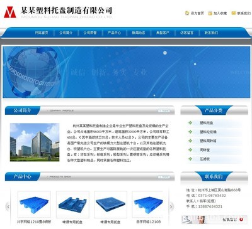This screenshot has width=252, height=229.
Task: Click the green plus beside 周转筐
Action: tap(190, 150)
